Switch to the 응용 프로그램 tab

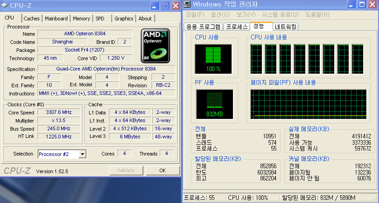coord(204,27)
